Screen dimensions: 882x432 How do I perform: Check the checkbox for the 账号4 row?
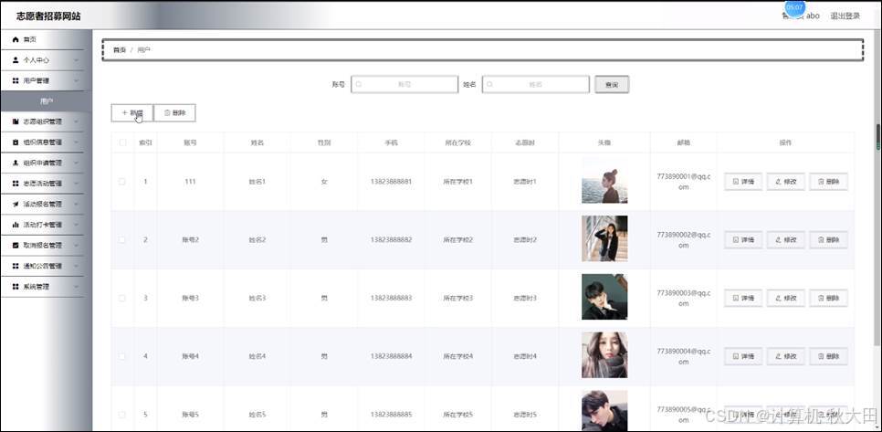pos(122,356)
